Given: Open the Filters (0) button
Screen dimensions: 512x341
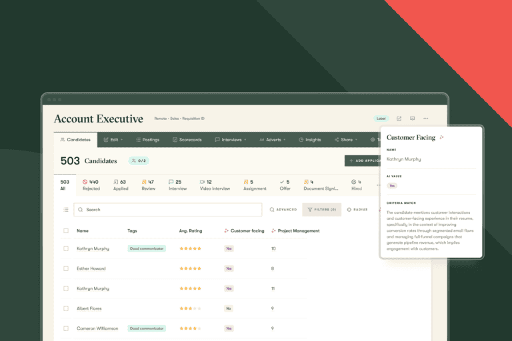Looking at the screenshot, I should point(321,210).
